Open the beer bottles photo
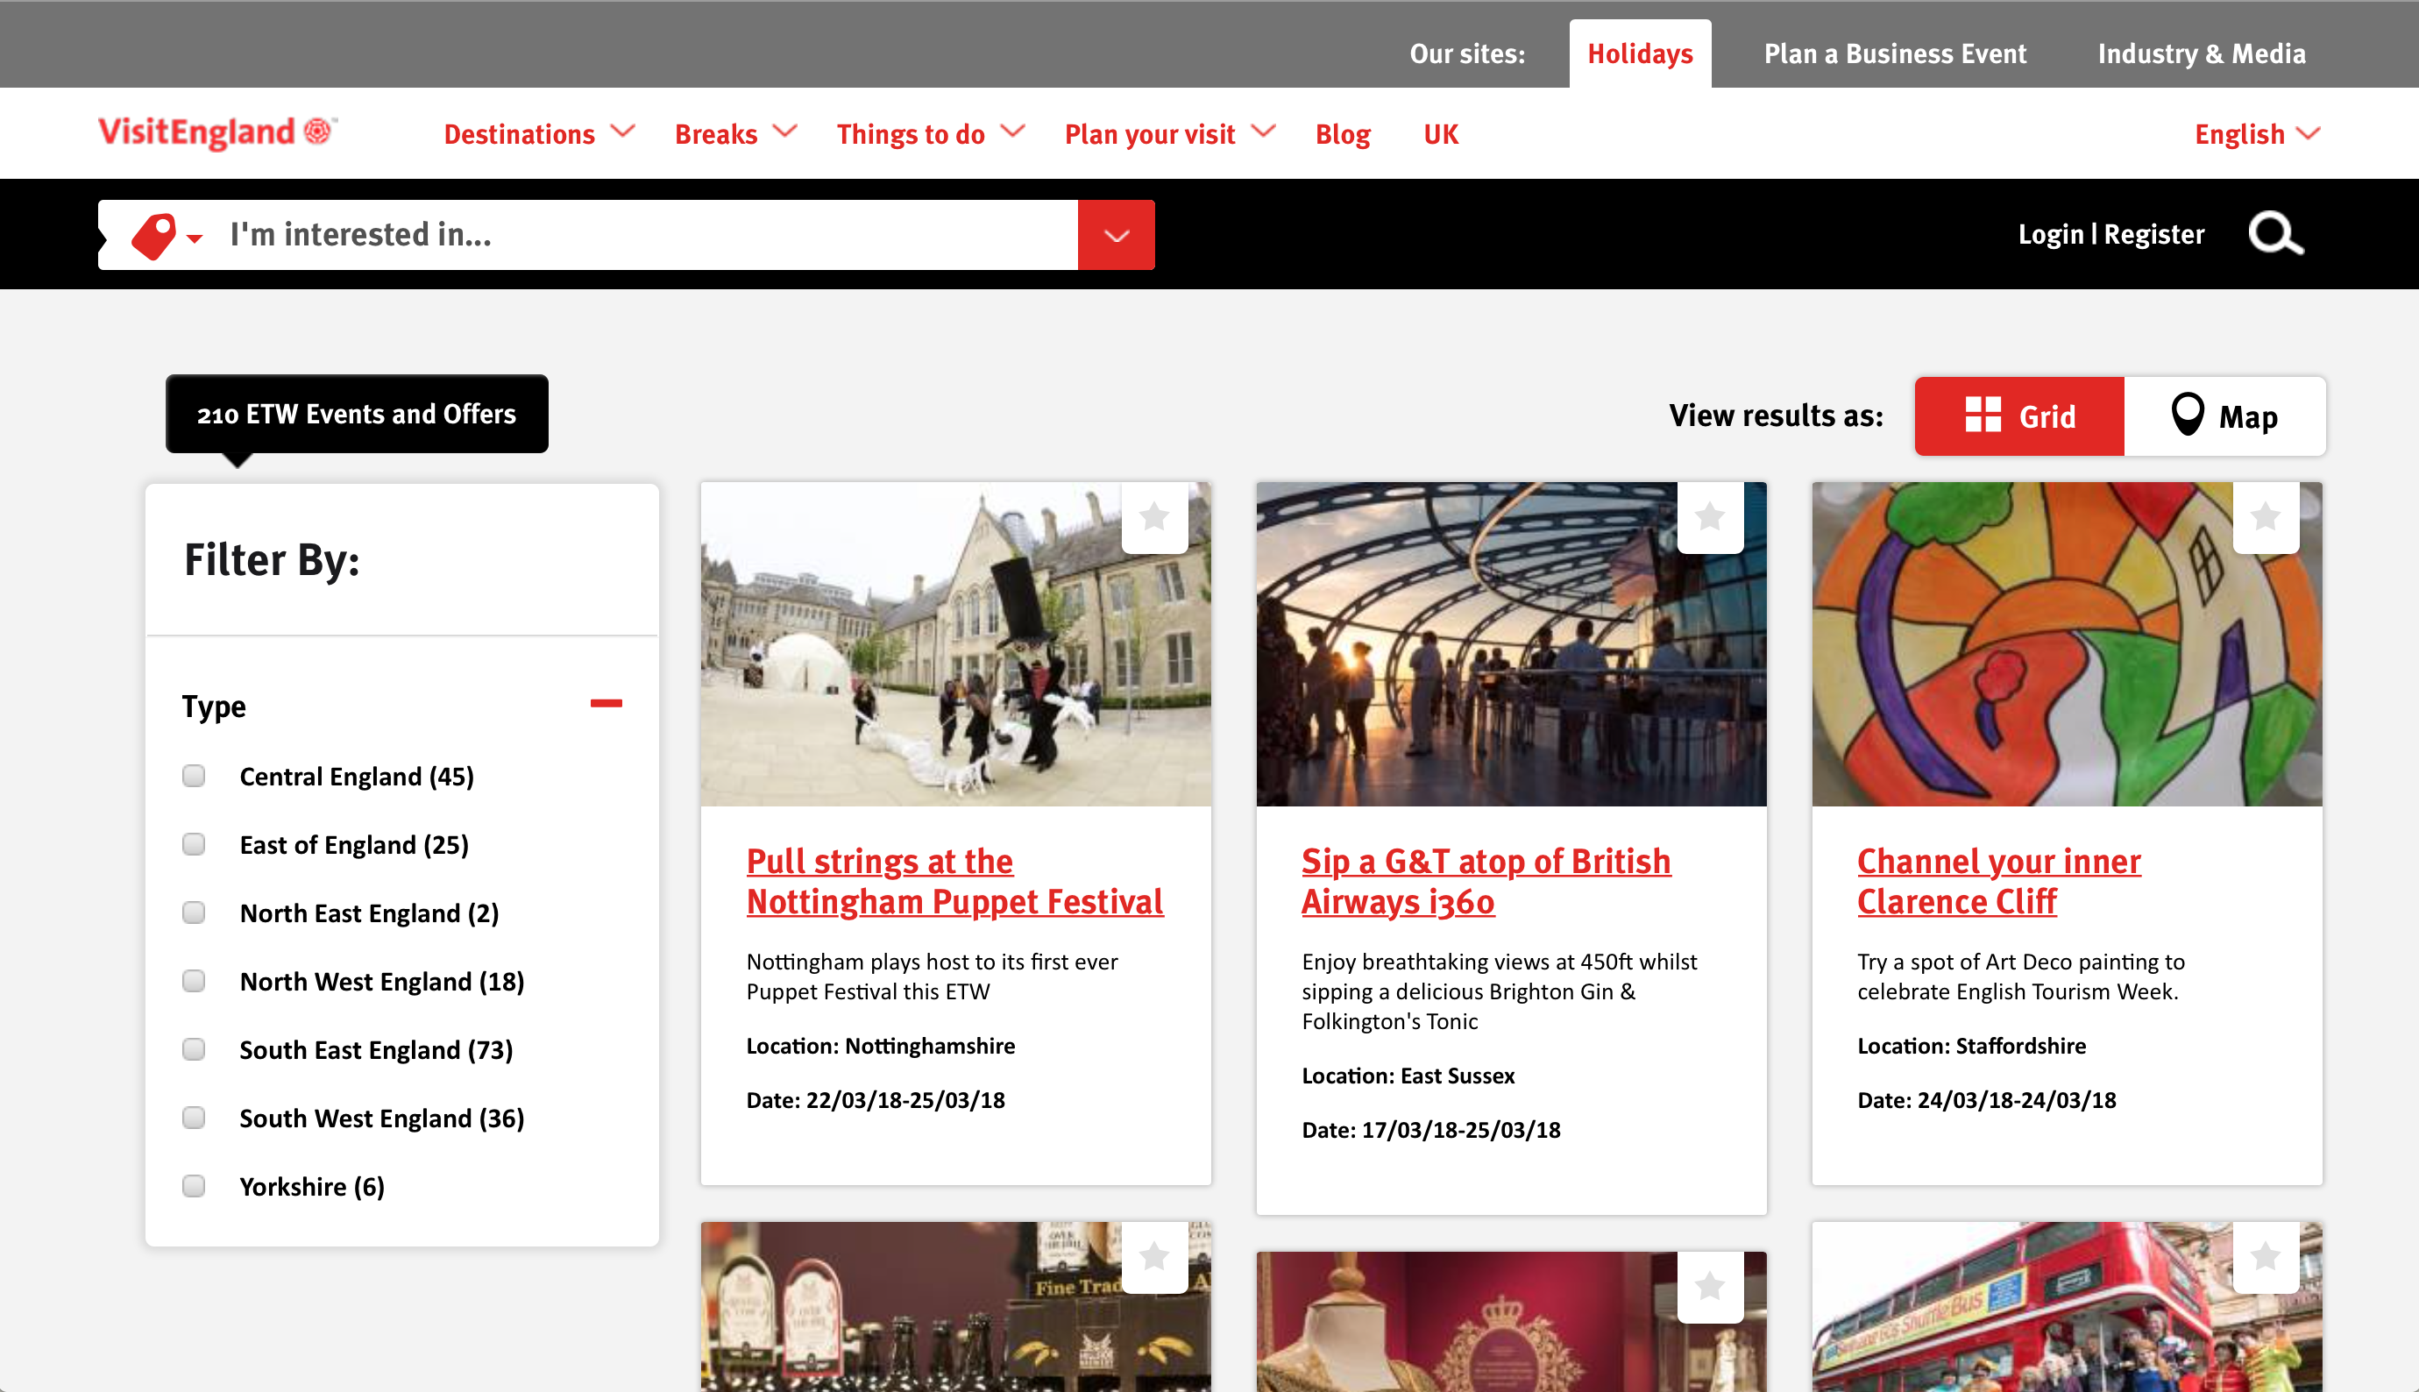Viewport: 2419px width, 1392px height. 955,1307
